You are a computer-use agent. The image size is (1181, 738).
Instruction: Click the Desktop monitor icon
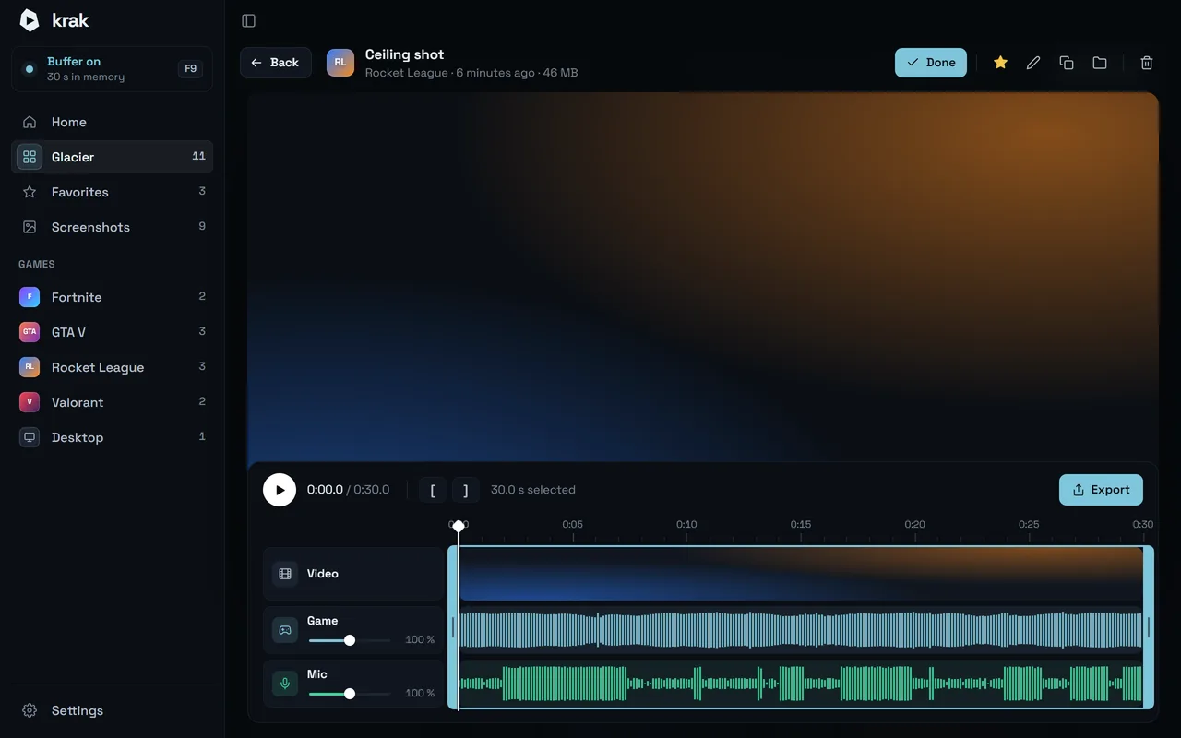tap(30, 437)
